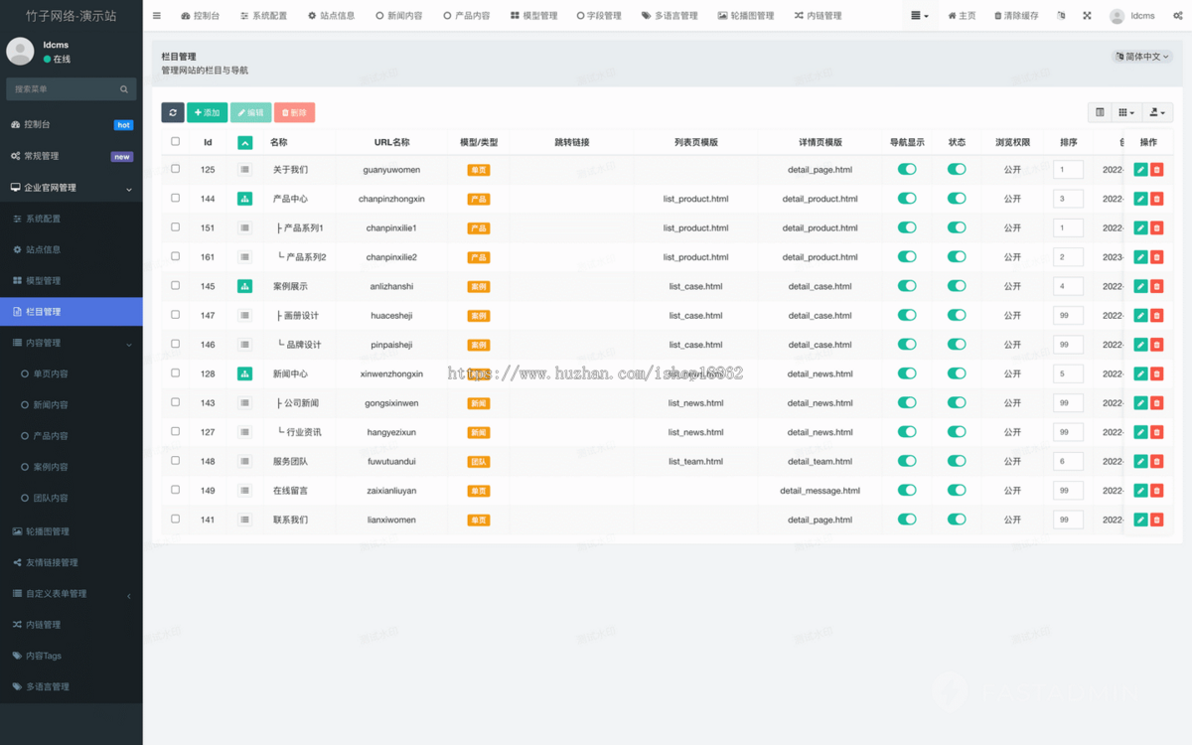The image size is (1192, 745).
Task: Click delete icon for 联系我们 row
Action: pos(1156,520)
